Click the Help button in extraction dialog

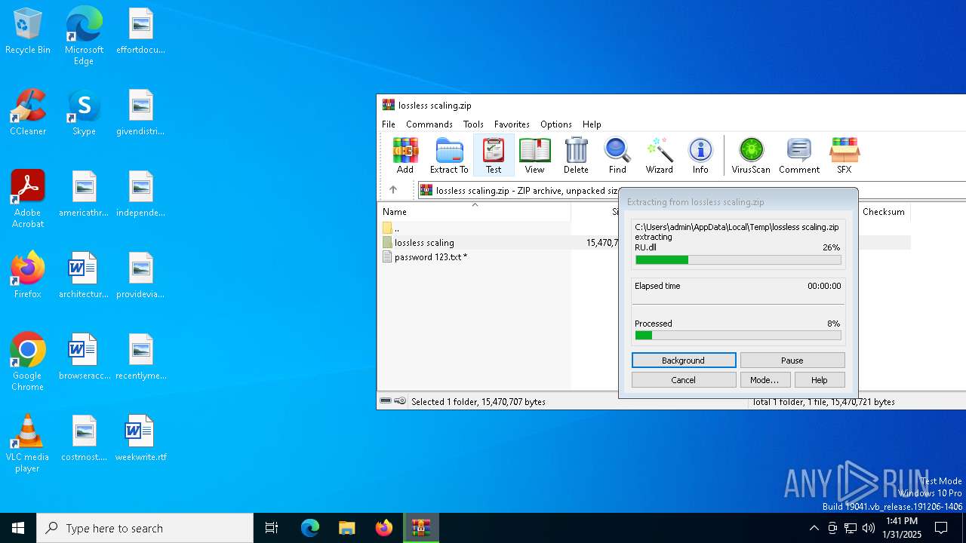click(820, 380)
